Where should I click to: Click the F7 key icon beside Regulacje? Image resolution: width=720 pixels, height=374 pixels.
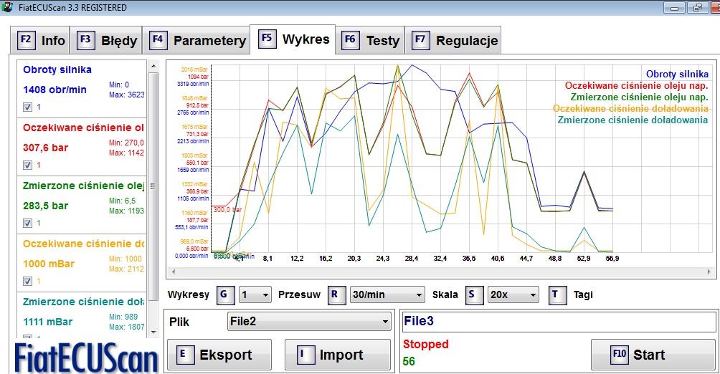click(x=420, y=40)
